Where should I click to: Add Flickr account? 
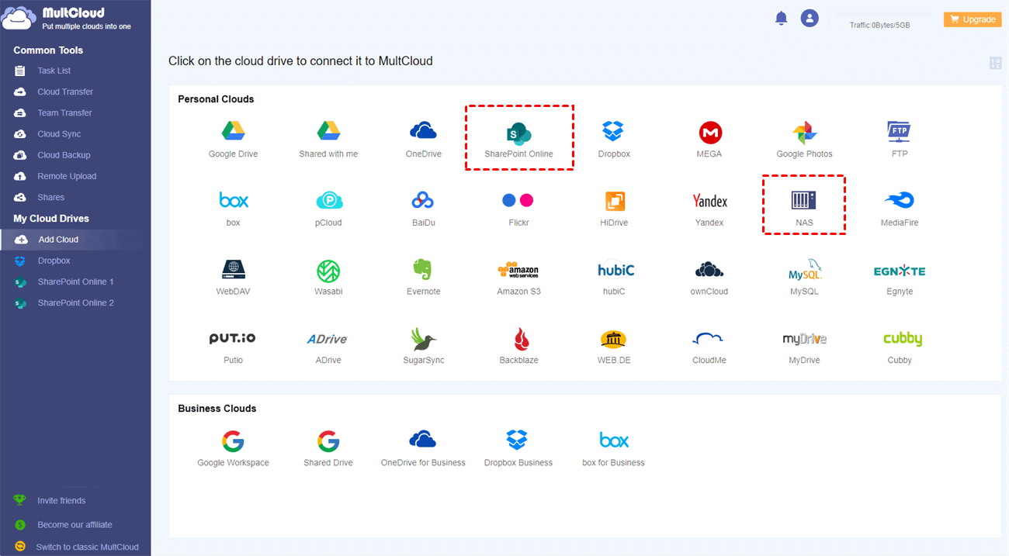pos(518,201)
